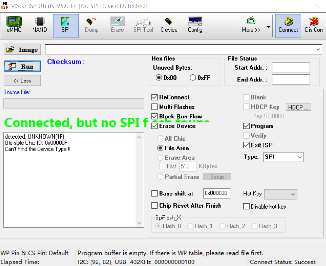Collapse options with << Less button
Image resolution: width=326 pixels, height=266 pixels.
(22, 80)
